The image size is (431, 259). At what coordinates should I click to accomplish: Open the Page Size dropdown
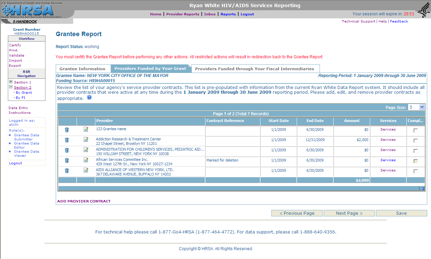pos(416,107)
